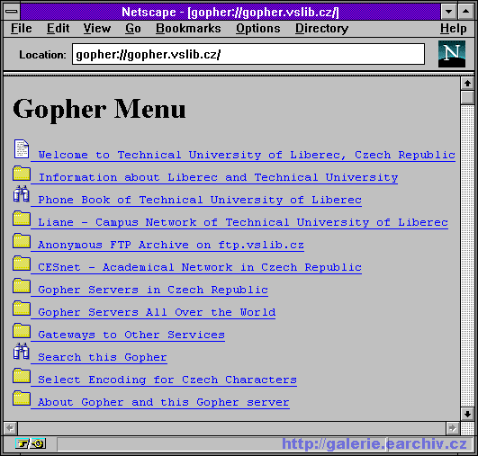Open the window system menu box
This screenshot has height=456, width=478.
point(12,12)
